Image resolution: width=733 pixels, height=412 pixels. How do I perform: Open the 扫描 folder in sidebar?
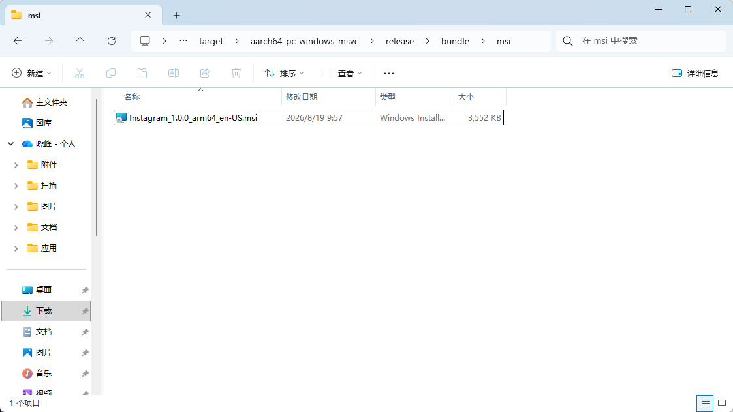tap(42, 186)
